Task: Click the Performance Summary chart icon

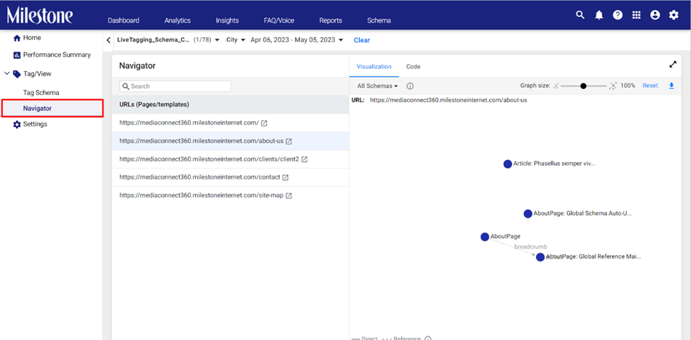Action: (x=17, y=55)
